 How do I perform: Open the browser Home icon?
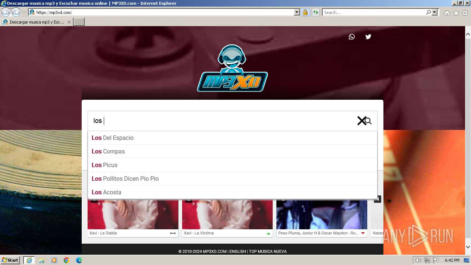click(x=447, y=13)
